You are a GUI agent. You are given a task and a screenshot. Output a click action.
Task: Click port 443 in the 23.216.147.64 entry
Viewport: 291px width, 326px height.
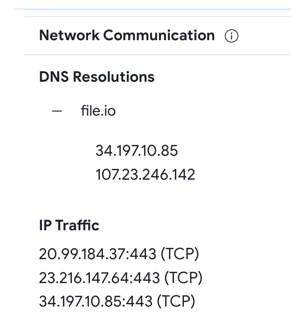tap(147, 278)
